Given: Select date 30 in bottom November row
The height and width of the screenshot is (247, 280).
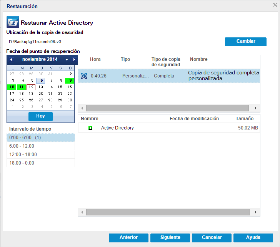Looking at the screenshot, I should point(70,100).
